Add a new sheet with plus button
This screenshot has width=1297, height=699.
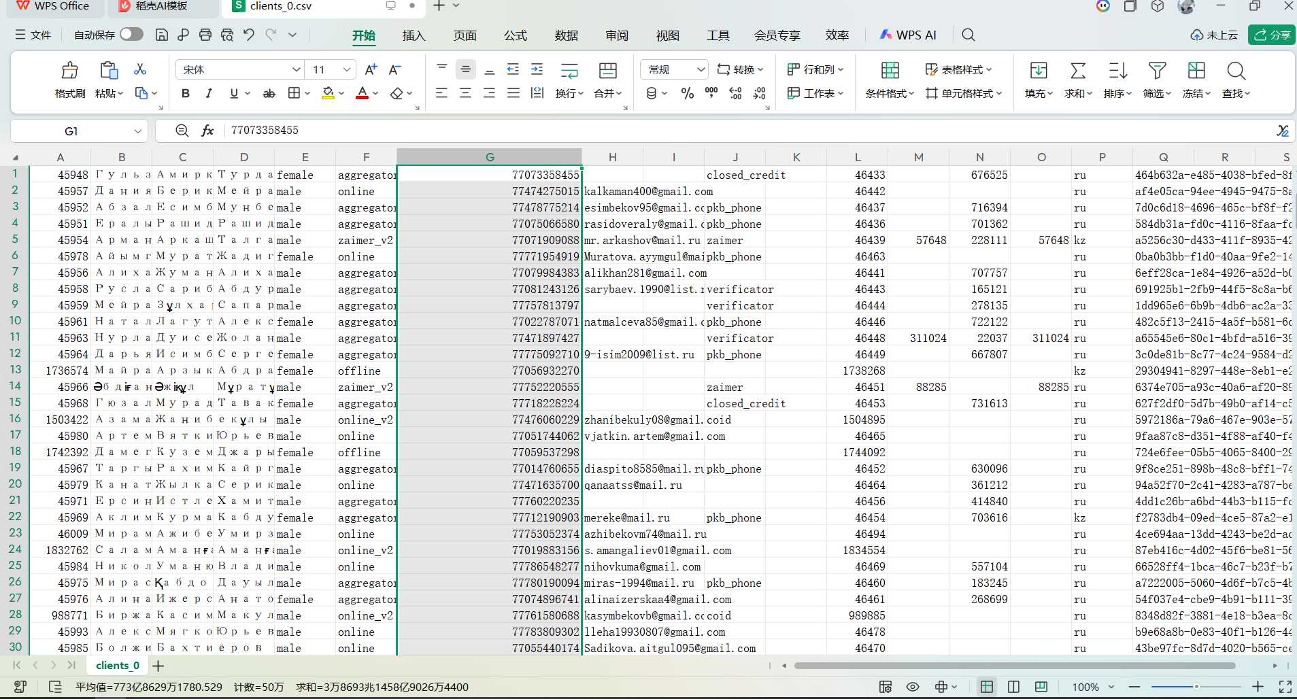tap(158, 666)
